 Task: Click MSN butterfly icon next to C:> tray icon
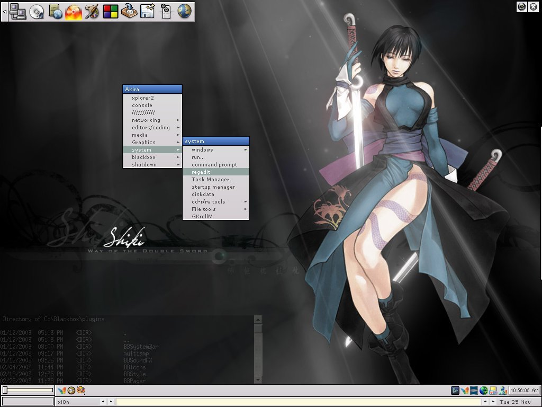[x=465, y=391]
